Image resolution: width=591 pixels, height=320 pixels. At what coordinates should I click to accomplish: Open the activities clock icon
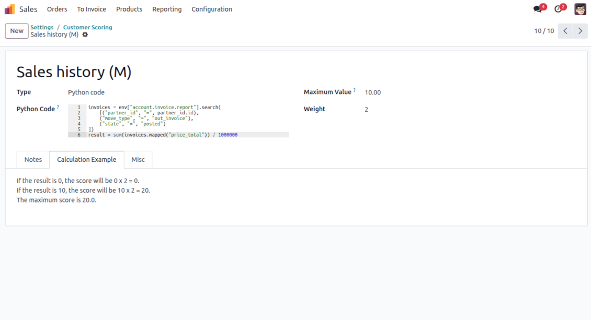[558, 9]
